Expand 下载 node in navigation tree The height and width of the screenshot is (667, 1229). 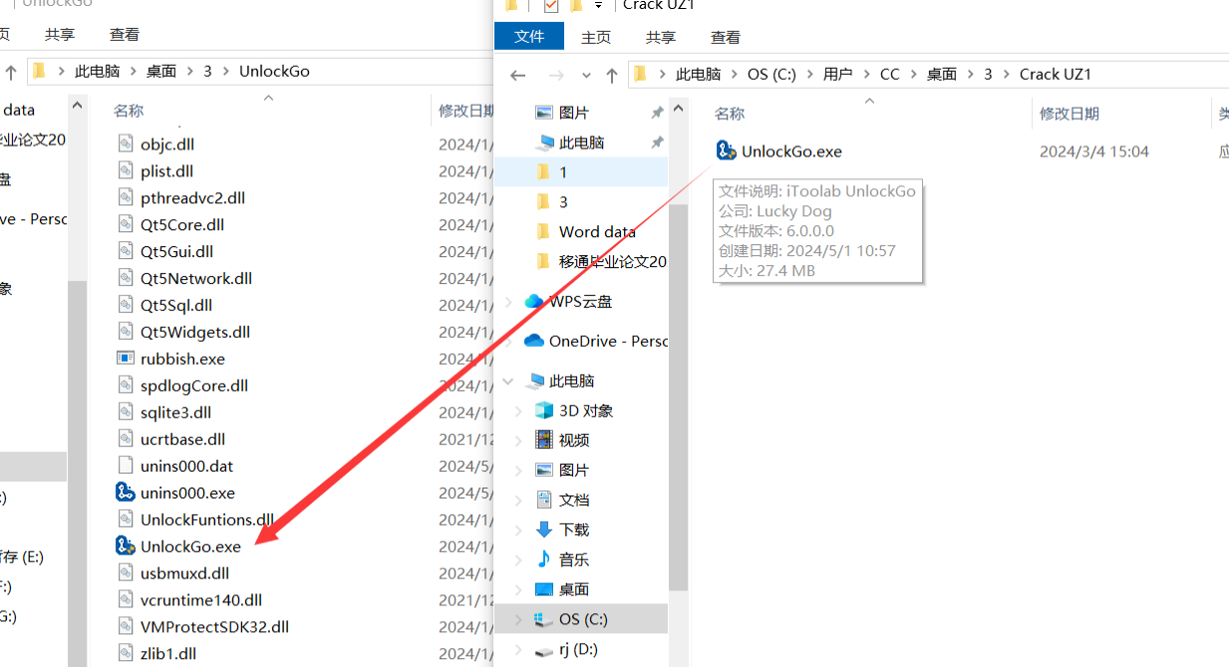pyautogui.click(x=518, y=529)
